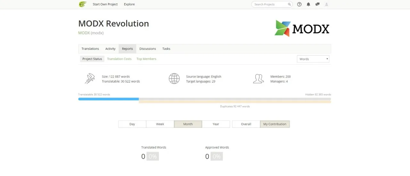Click 'Translatable: 30 522 words' stat text
This screenshot has width=410, height=176.
coord(121,82)
